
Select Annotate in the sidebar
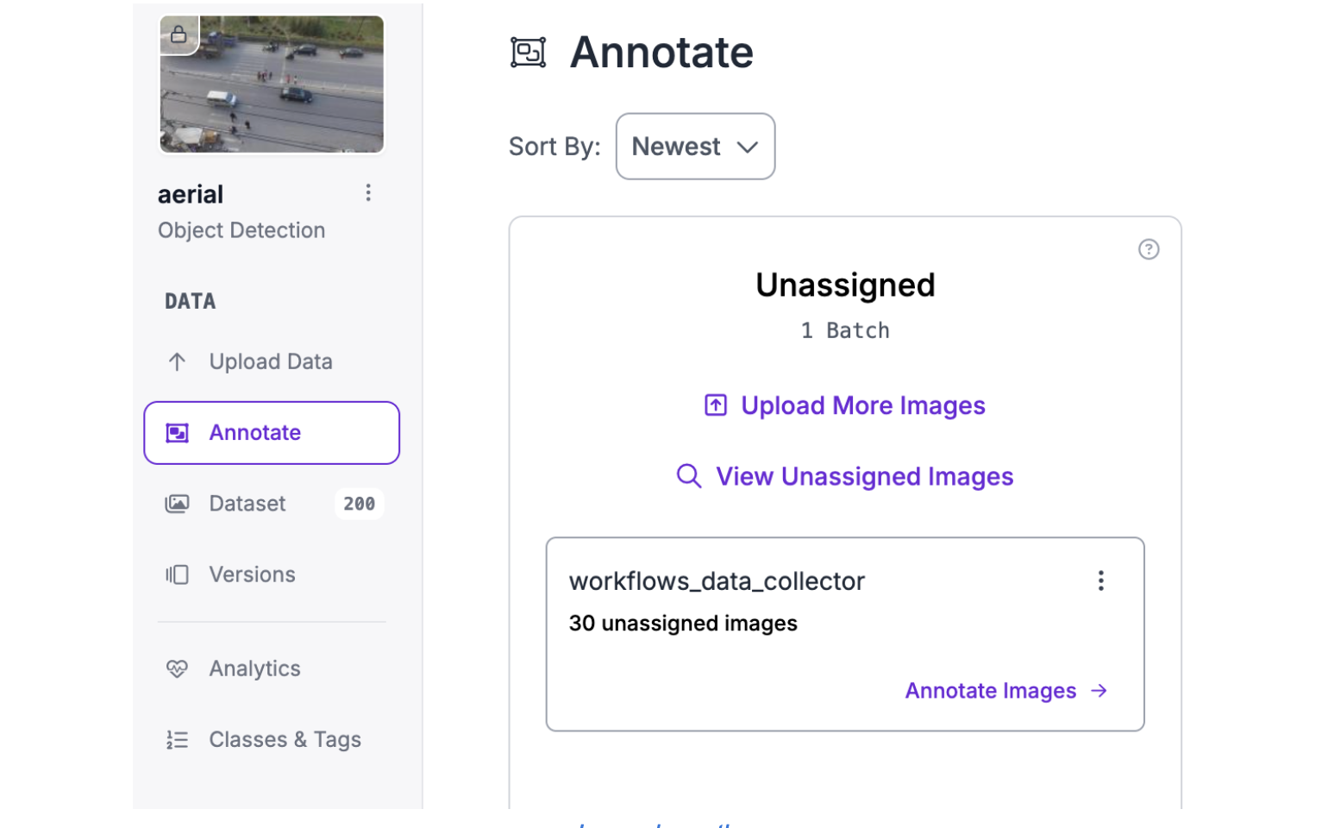(271, 433)
